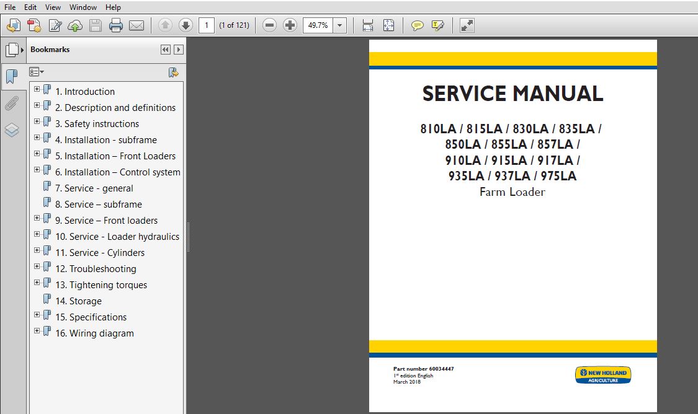
Task: Click the Part number 60034447 text
Action: (x=423, y=369)
